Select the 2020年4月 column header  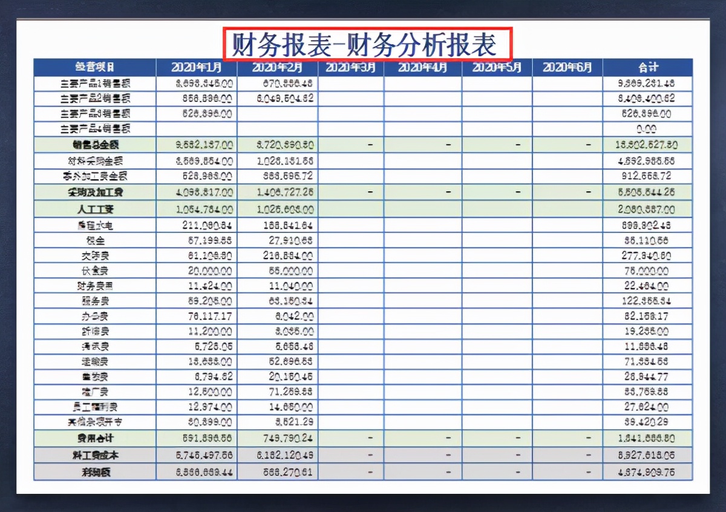point(422,68)
